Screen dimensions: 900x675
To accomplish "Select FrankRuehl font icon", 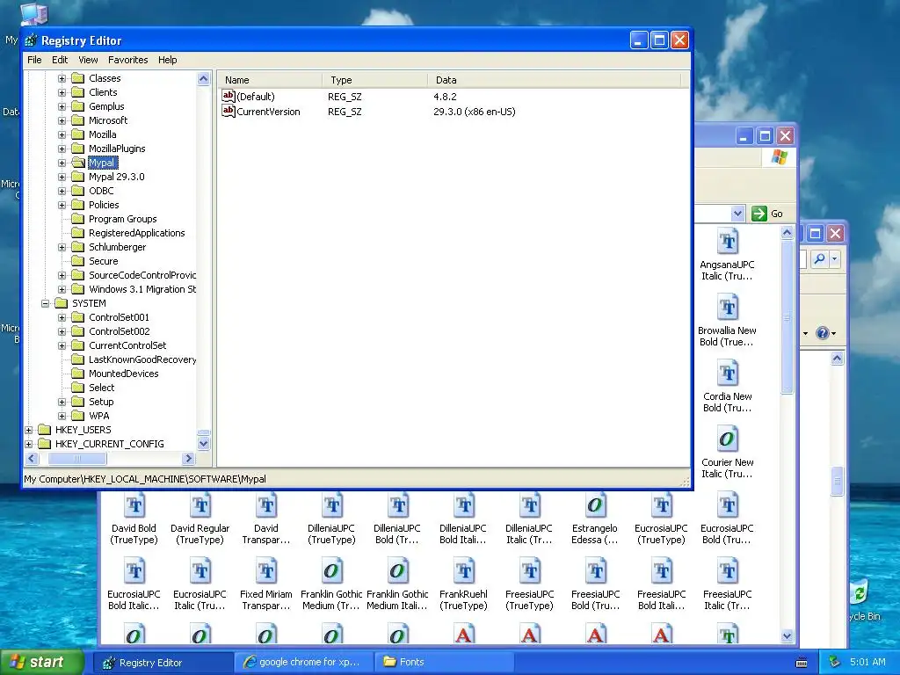I will pos(463,571).
